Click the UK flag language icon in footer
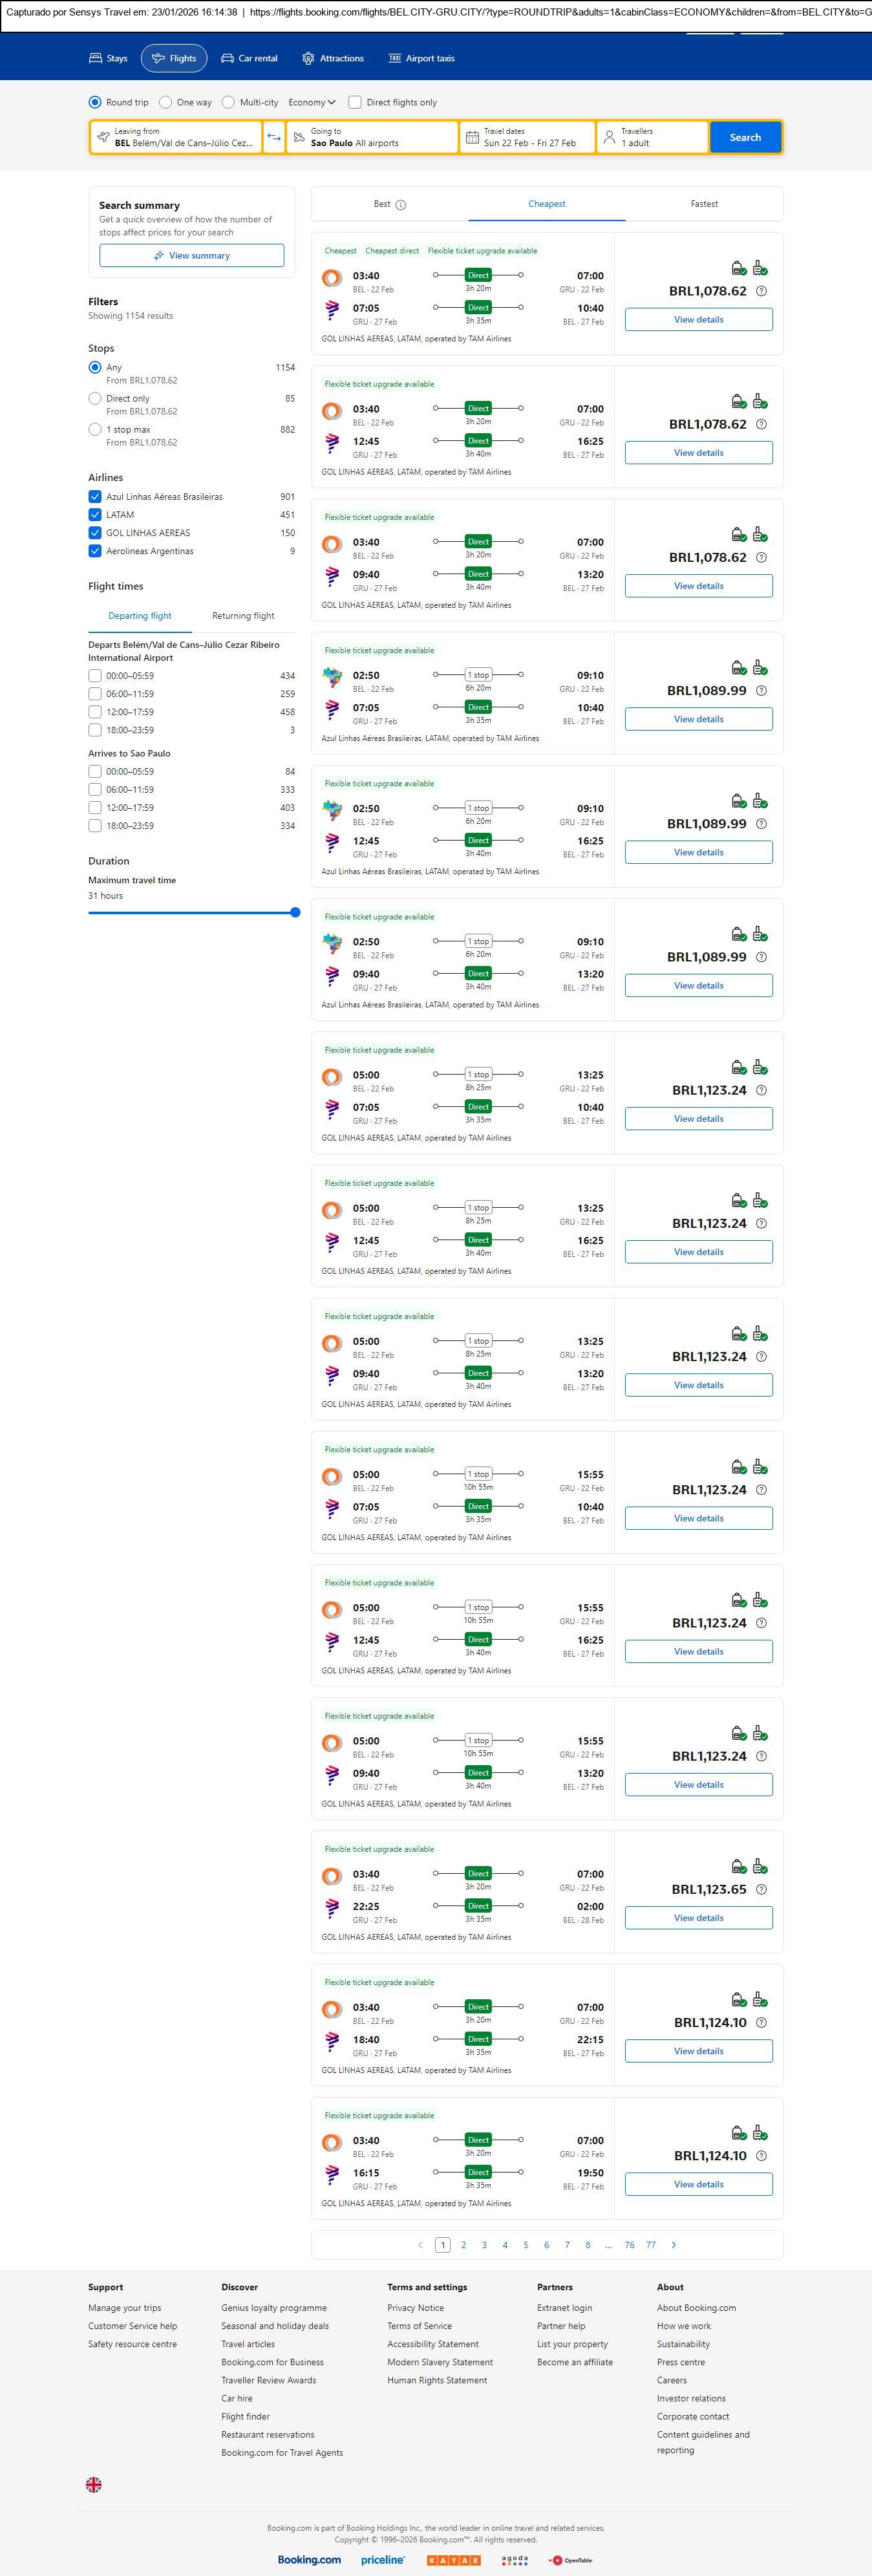 (94, 2484)
